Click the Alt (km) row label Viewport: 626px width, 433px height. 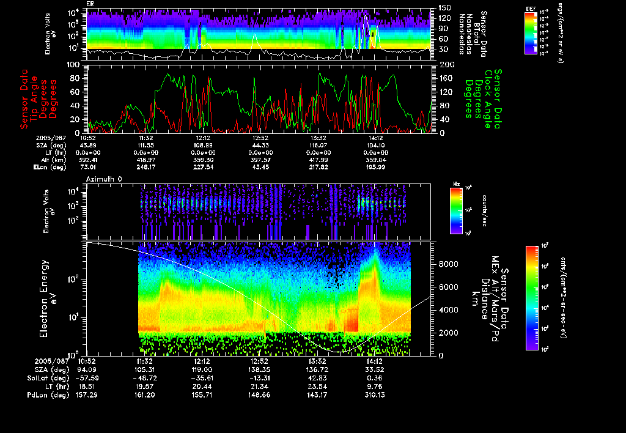pyautogui.click(x=54, y=160)
